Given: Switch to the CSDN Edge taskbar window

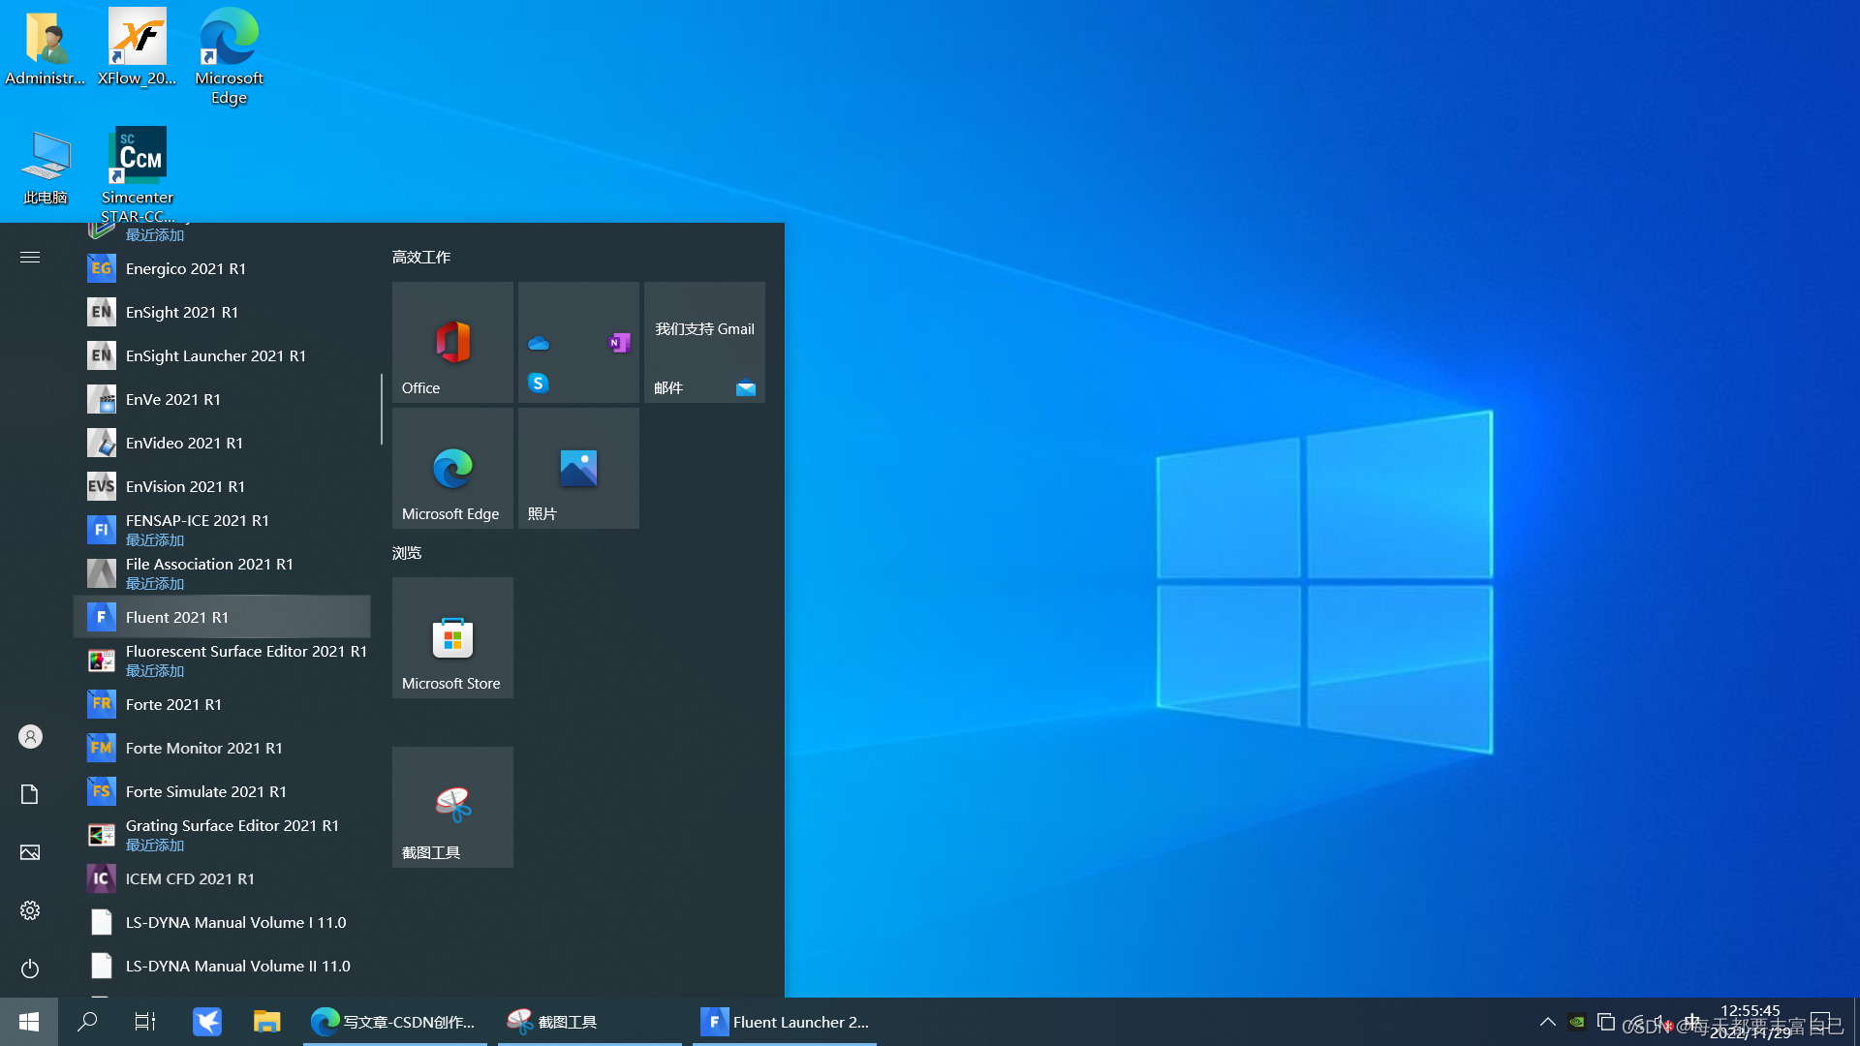Looking at the screenshot, I should (394, 1022).
